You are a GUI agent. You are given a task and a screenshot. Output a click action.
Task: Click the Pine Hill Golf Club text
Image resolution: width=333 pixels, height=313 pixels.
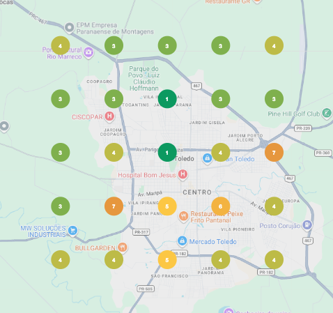point(294,114)
